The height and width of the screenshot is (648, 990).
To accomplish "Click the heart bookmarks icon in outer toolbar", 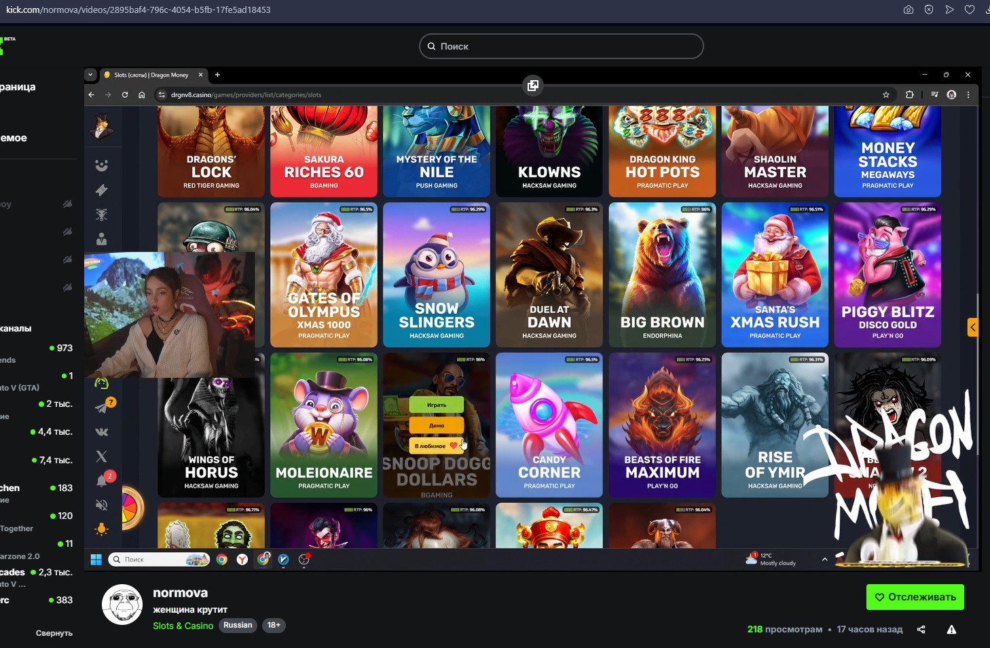I will (x=970, y=10).
